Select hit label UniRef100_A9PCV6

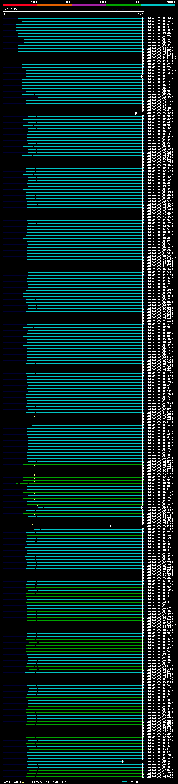click(160, 27)
